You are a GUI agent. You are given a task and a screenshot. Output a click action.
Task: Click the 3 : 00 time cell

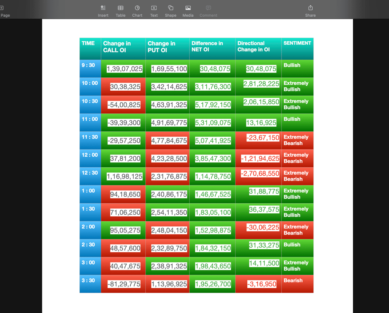pyautogui.click(x=90, y=266)
